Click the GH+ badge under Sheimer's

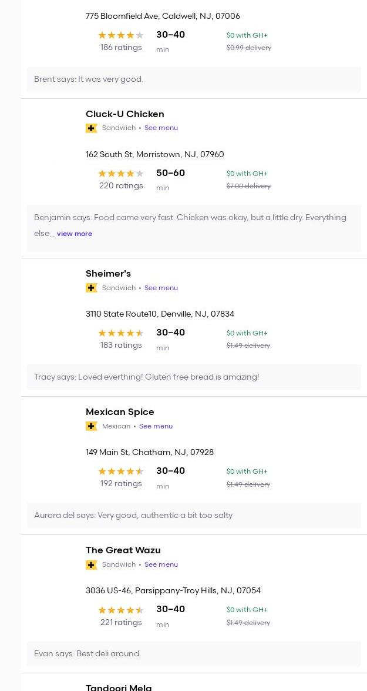point(91,288)
